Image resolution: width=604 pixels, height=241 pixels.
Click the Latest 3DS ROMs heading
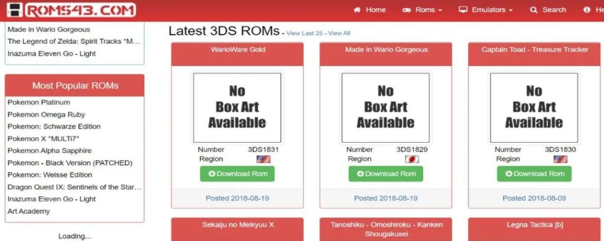click(224, 31)
